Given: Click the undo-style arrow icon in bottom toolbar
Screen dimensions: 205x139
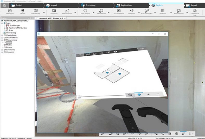Looking at the screenshot, I should pos(140,134).
